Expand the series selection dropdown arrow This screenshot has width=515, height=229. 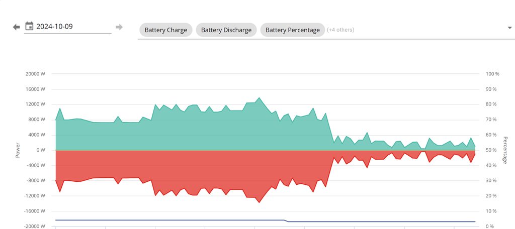coord(509,28)
